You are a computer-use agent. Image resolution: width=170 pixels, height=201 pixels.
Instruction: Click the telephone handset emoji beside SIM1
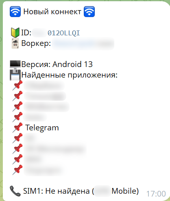pyautogui.click(x=15, y=191)
